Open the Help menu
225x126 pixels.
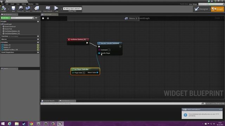(37, 4)
